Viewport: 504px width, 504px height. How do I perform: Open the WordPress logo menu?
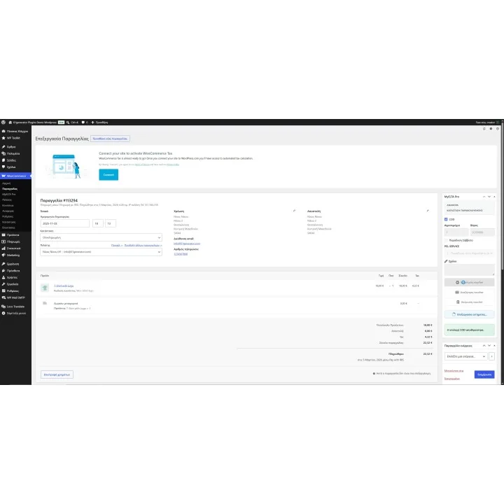click(x=3, y=122)
